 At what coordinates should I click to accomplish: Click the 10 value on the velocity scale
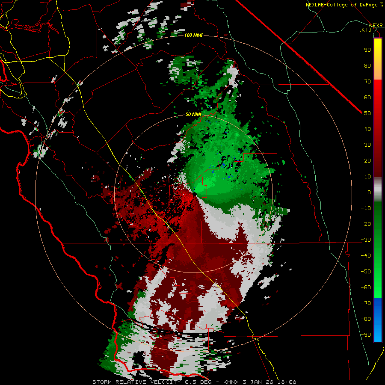[x=367, y=177]
